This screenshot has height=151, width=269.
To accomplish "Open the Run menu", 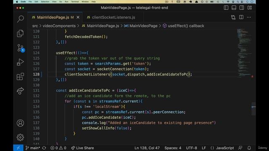I will pos(66,2).
